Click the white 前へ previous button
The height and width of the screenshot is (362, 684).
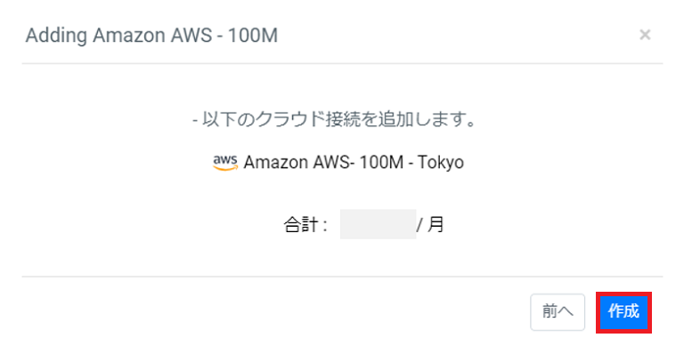click(557, 311)
